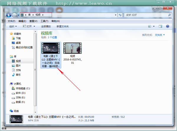The height and width of the screenshot is (131, 177).
Task: Select 音乐 library in navigation pane
Action: point(18,75)
